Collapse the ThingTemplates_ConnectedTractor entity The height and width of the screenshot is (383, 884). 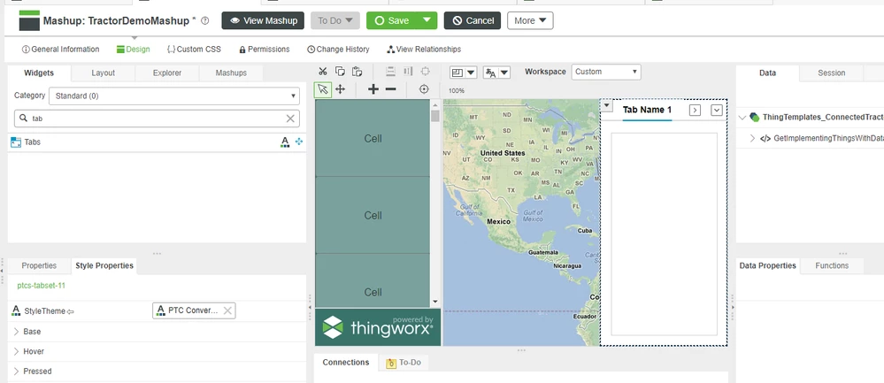742,118
